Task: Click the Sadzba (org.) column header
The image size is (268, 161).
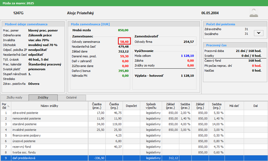Action: (x=217, y=106)
